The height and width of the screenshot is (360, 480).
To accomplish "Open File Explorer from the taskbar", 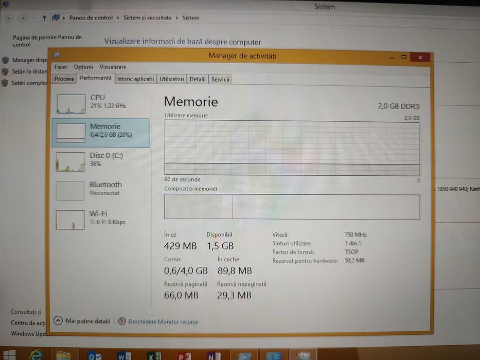I will point(63,355).
